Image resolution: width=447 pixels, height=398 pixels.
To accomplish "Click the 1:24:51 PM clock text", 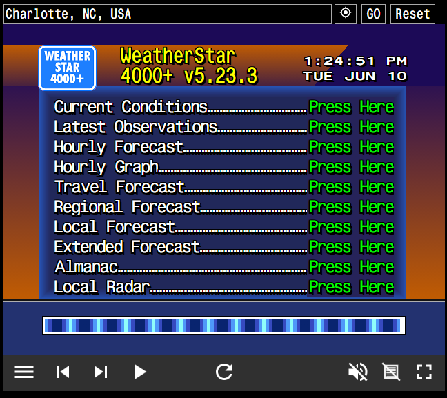I will 355,61.
